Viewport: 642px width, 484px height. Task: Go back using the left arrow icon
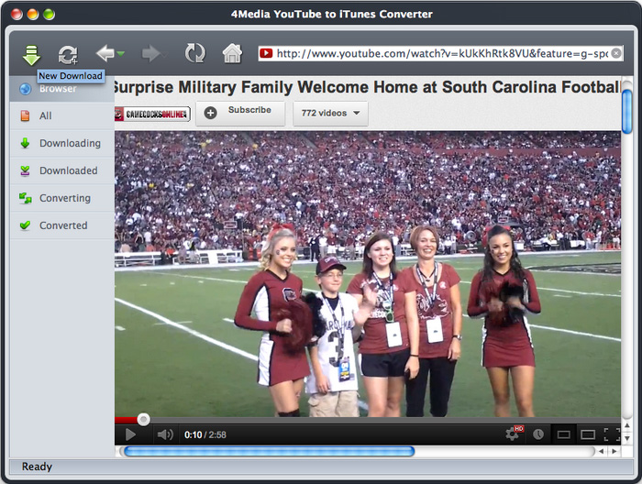(105, 54)
